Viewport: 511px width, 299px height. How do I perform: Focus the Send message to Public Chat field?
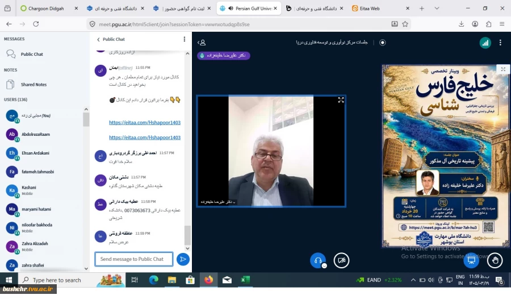pyautogui.click(x=134, y=259)
